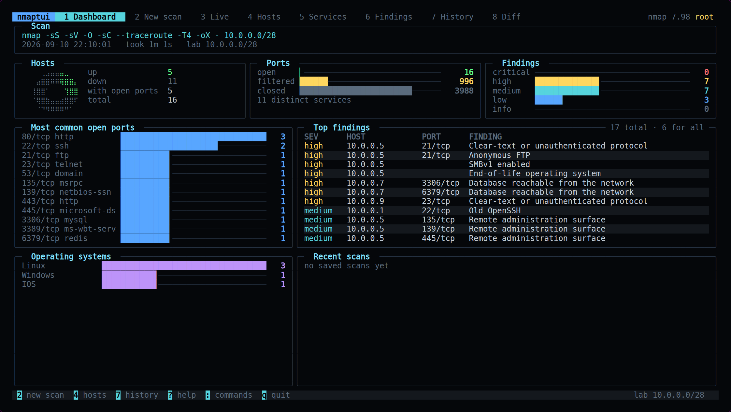Click the nmaptui app label
731x412 pixels.
[x=34, y=17]
